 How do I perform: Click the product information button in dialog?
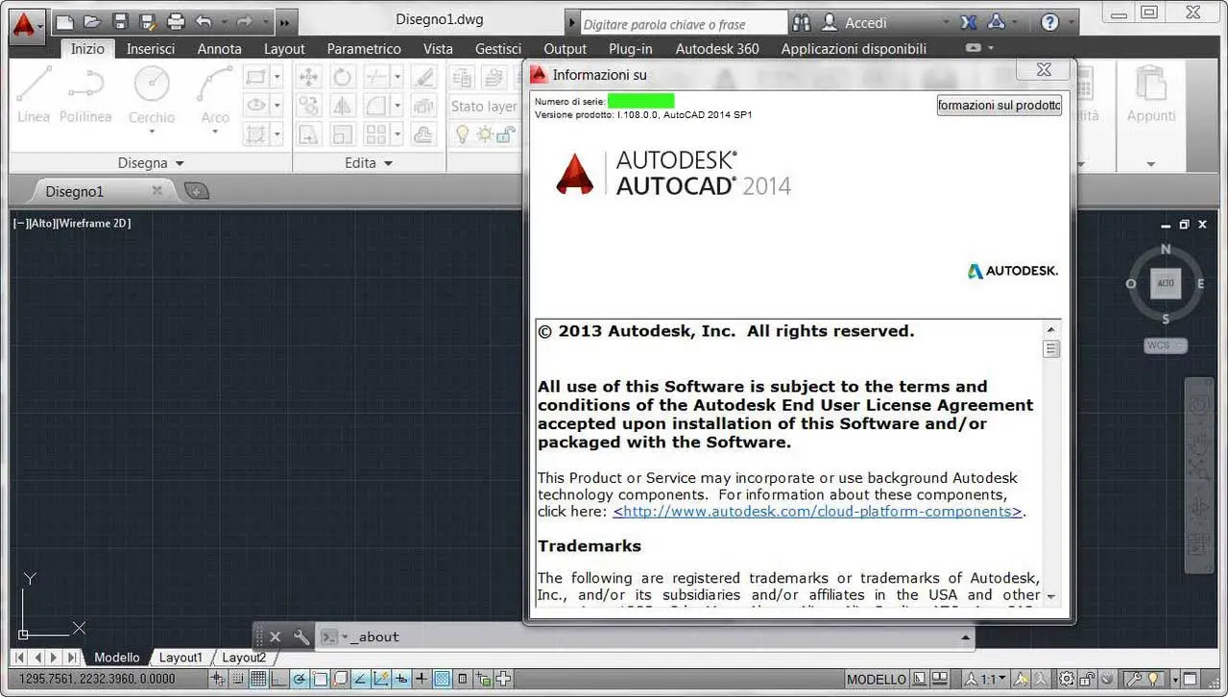(999, 106)
